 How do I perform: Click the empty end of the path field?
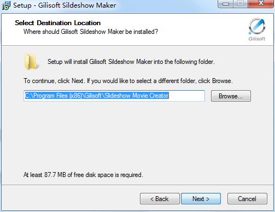(x=186, y=96)
